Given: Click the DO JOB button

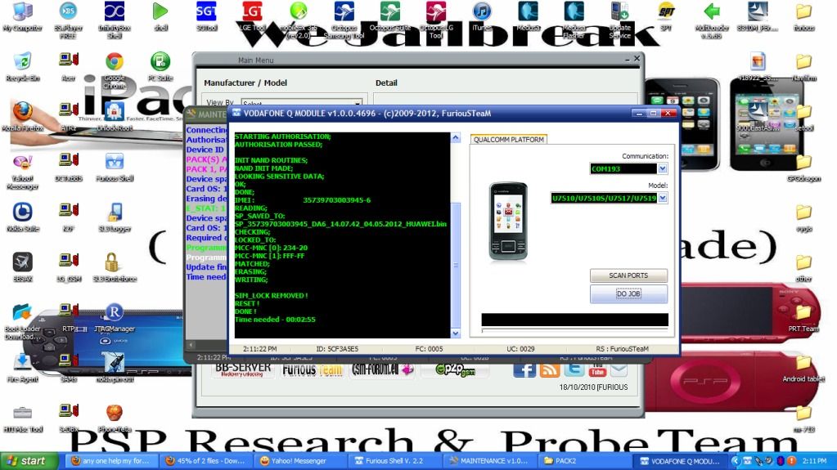Looking at the screenshot, I should point(628,294).
